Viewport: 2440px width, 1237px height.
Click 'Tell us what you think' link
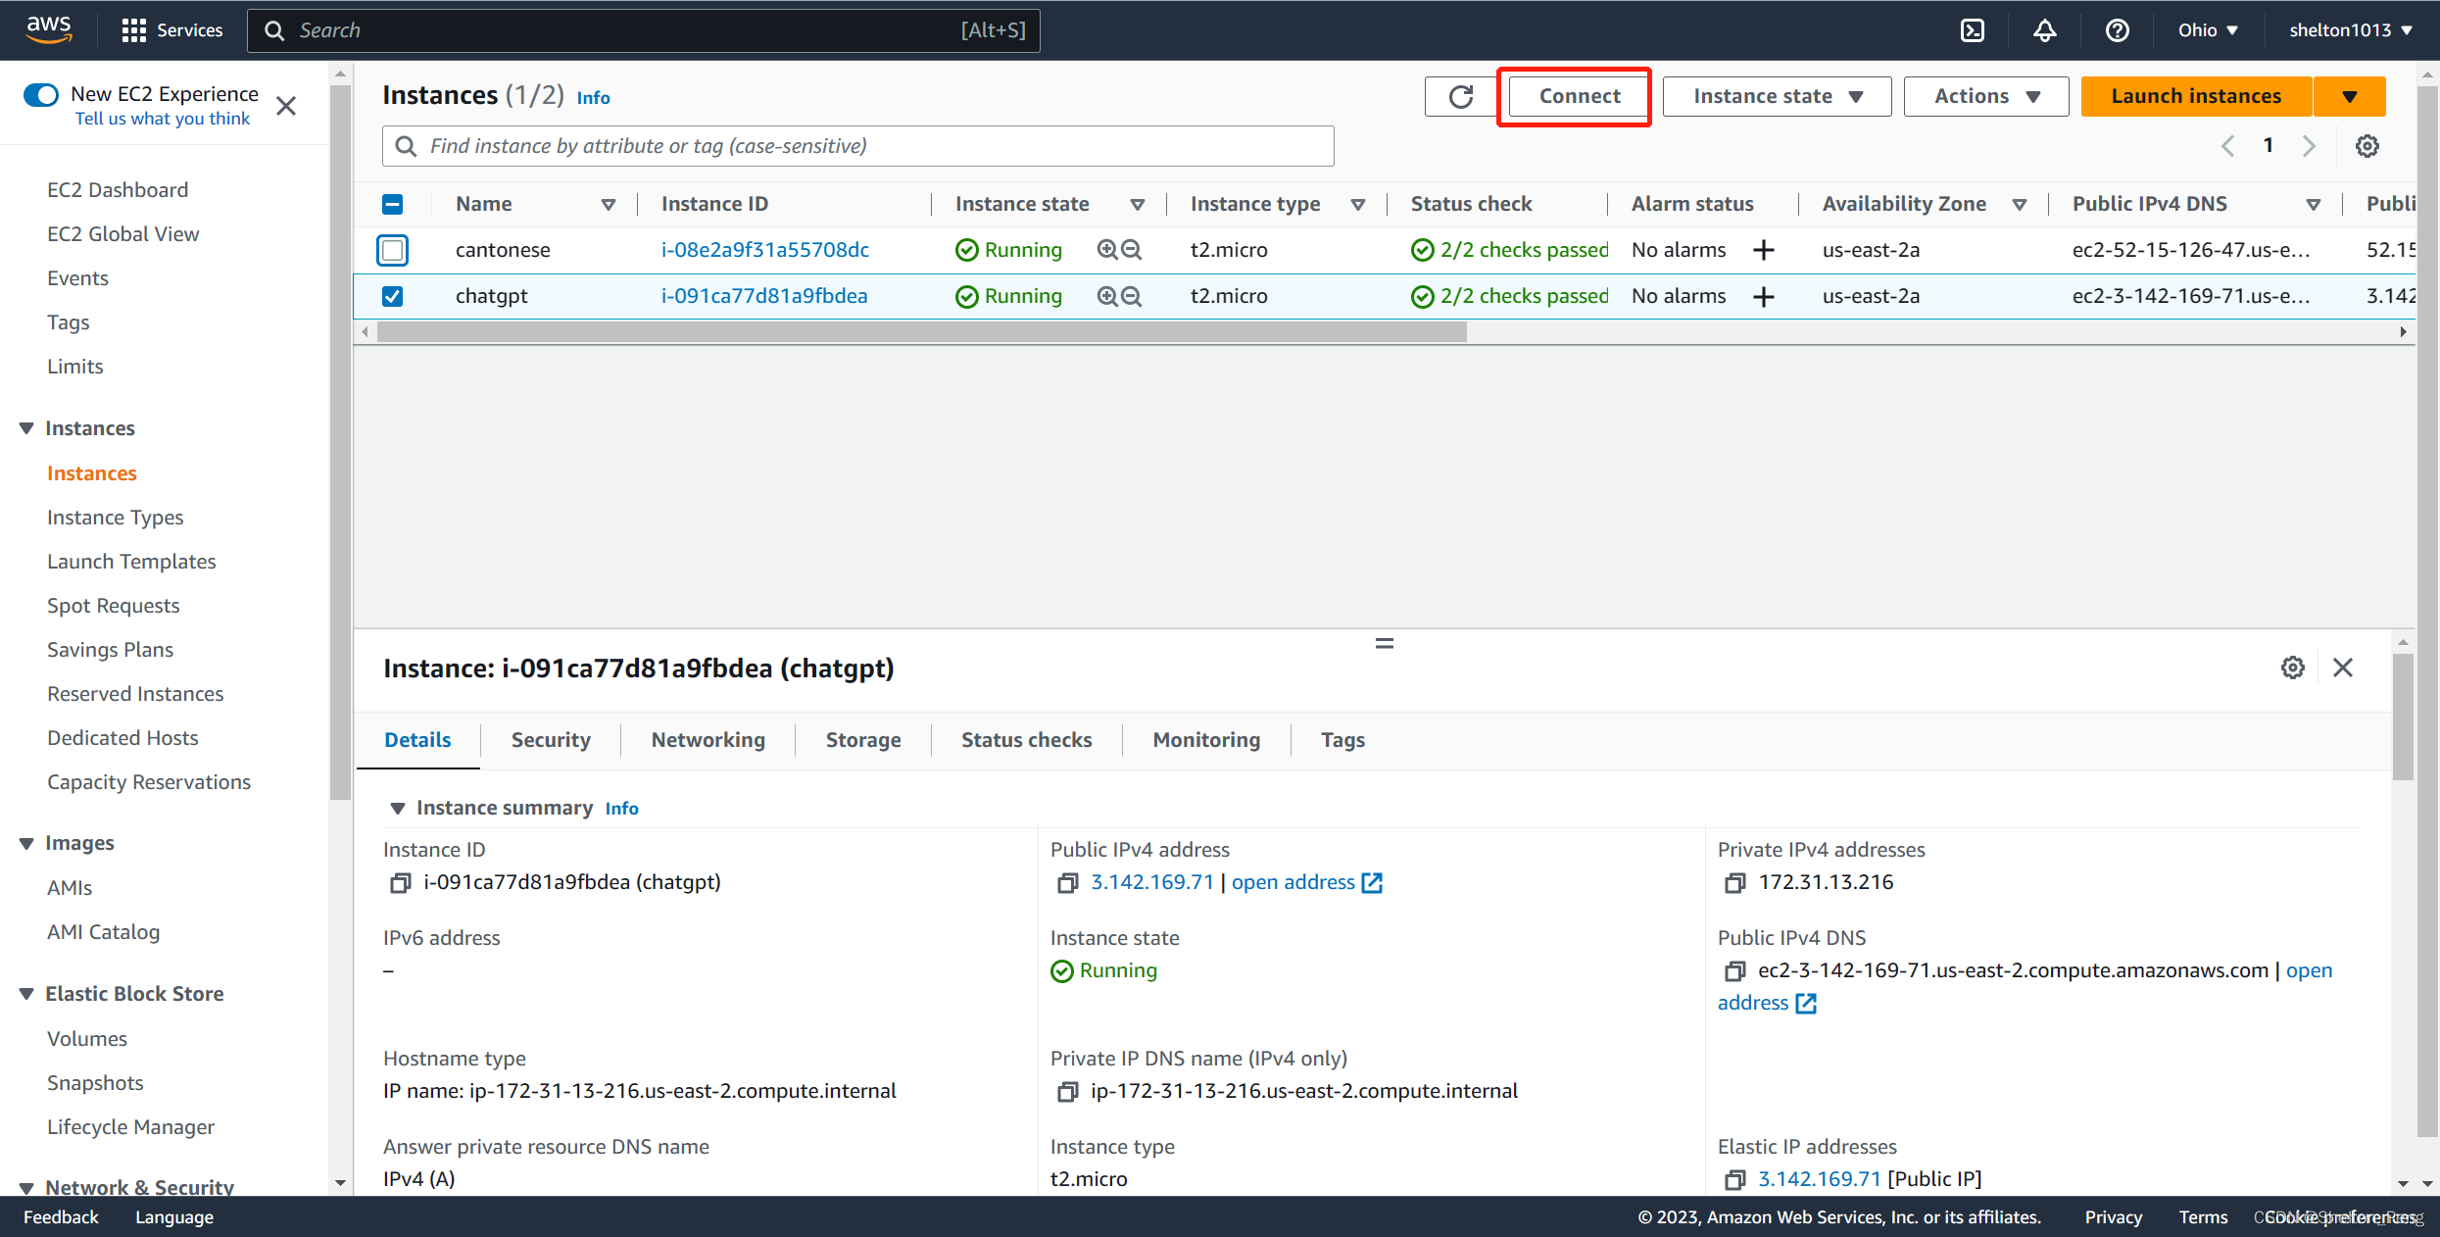pyautogui.click(x=163, y=119)
